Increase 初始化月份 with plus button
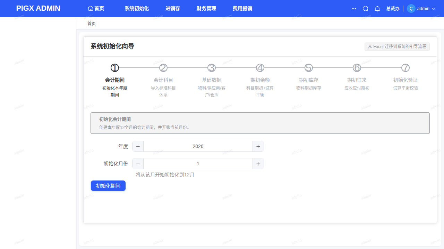 coord(258,164)
